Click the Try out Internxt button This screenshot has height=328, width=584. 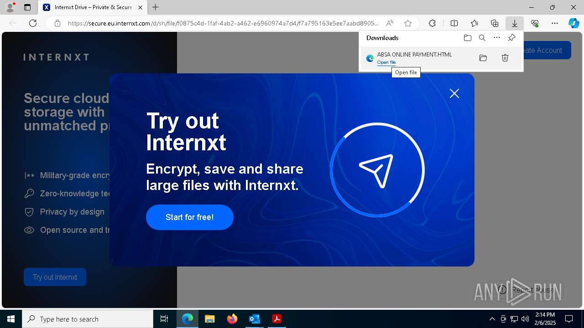click(x=55, y=277)
